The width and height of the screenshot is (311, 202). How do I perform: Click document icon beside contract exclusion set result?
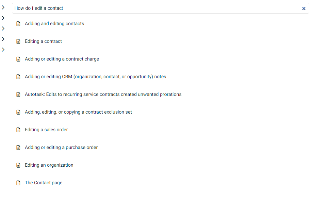(x=18, y=112)
